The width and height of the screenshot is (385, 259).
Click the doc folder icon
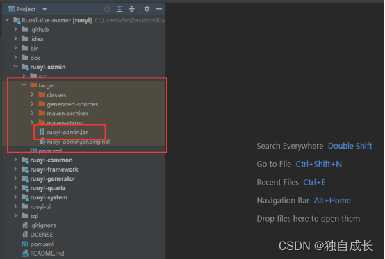point(25,58)
